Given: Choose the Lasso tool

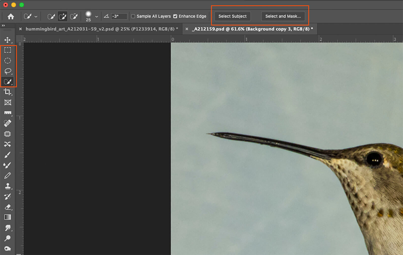Looking at the screenshot, I should tap(8, 71).
